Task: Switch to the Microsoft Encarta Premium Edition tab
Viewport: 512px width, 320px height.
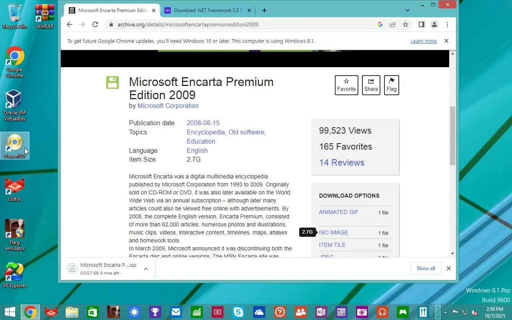Action: [112, 10]
